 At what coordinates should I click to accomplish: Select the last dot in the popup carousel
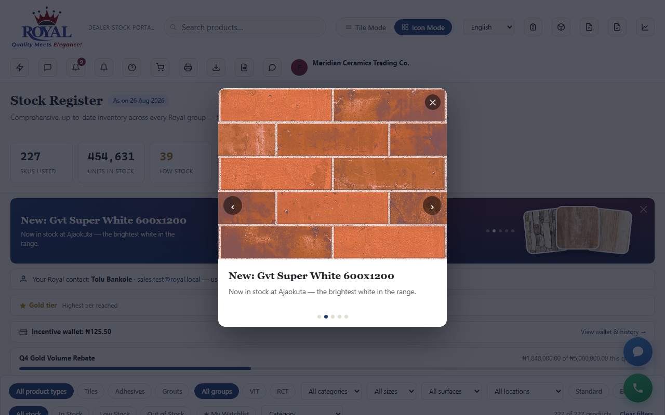tap(346, 316)
